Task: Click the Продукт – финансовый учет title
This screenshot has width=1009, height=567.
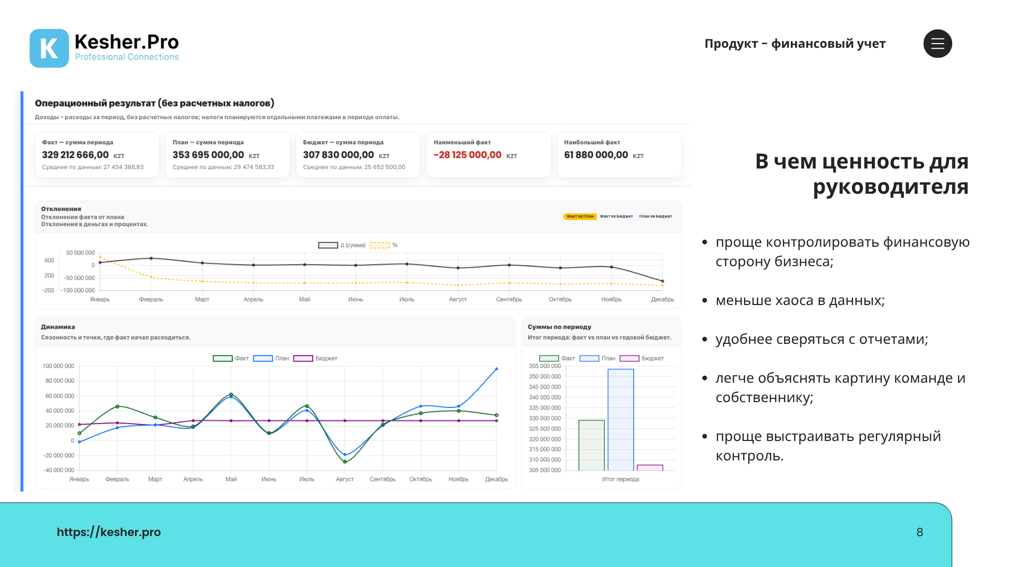Action: (x=795, y=44)
